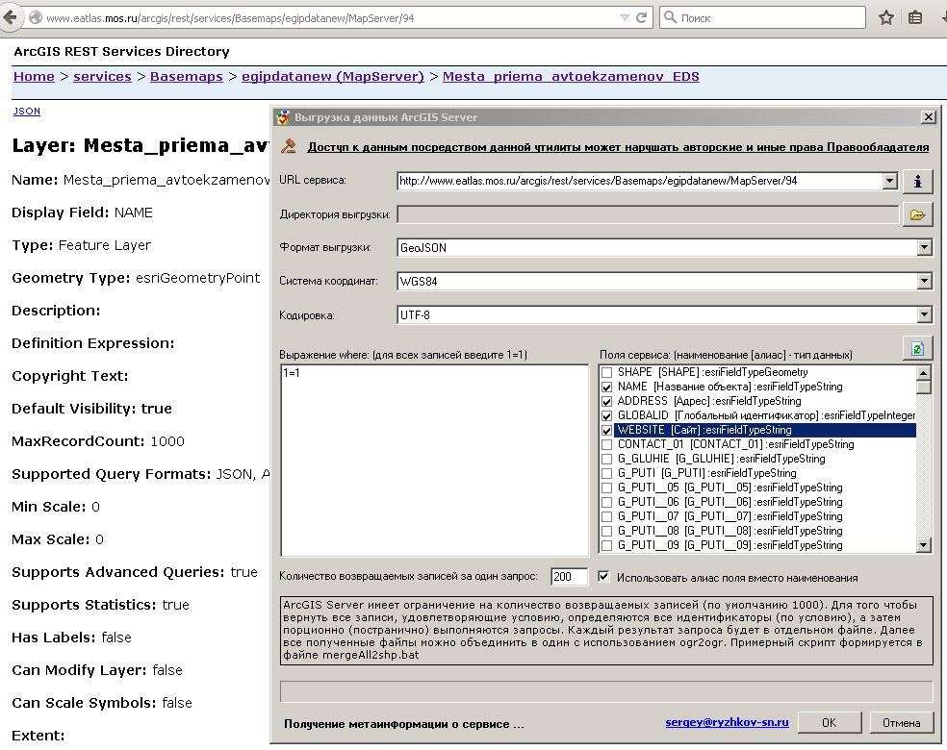
Task: Close the Выгрузка данных ArcGIS Server dialog
Action: click(x=928, y=116)
